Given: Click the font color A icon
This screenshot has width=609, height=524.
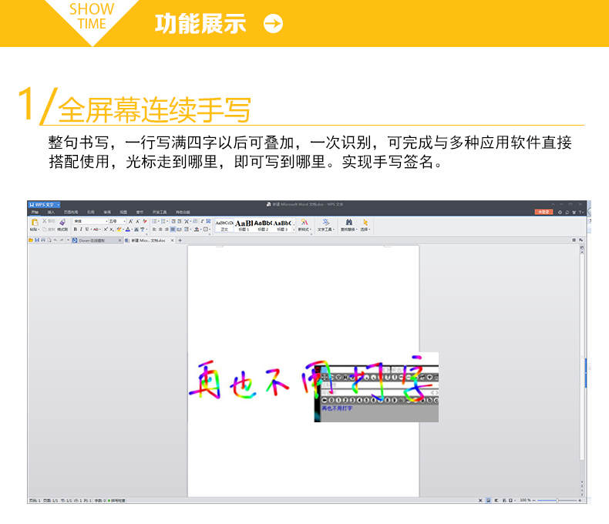Looking at the screenshot, I should 127,229.
